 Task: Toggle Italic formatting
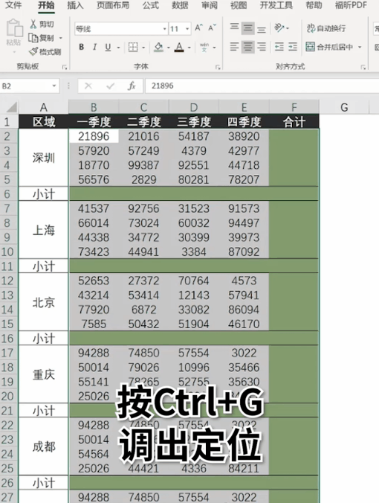click(94, 47)
